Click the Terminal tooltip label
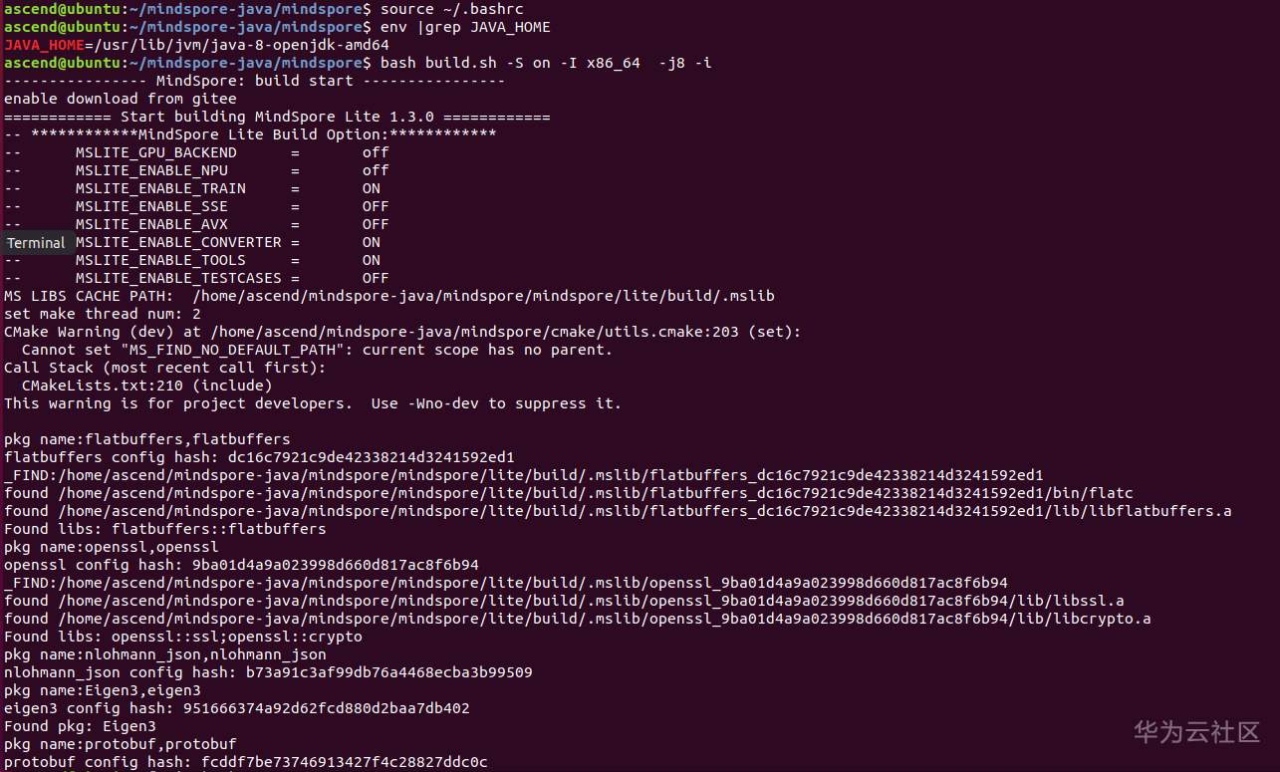 36,243
